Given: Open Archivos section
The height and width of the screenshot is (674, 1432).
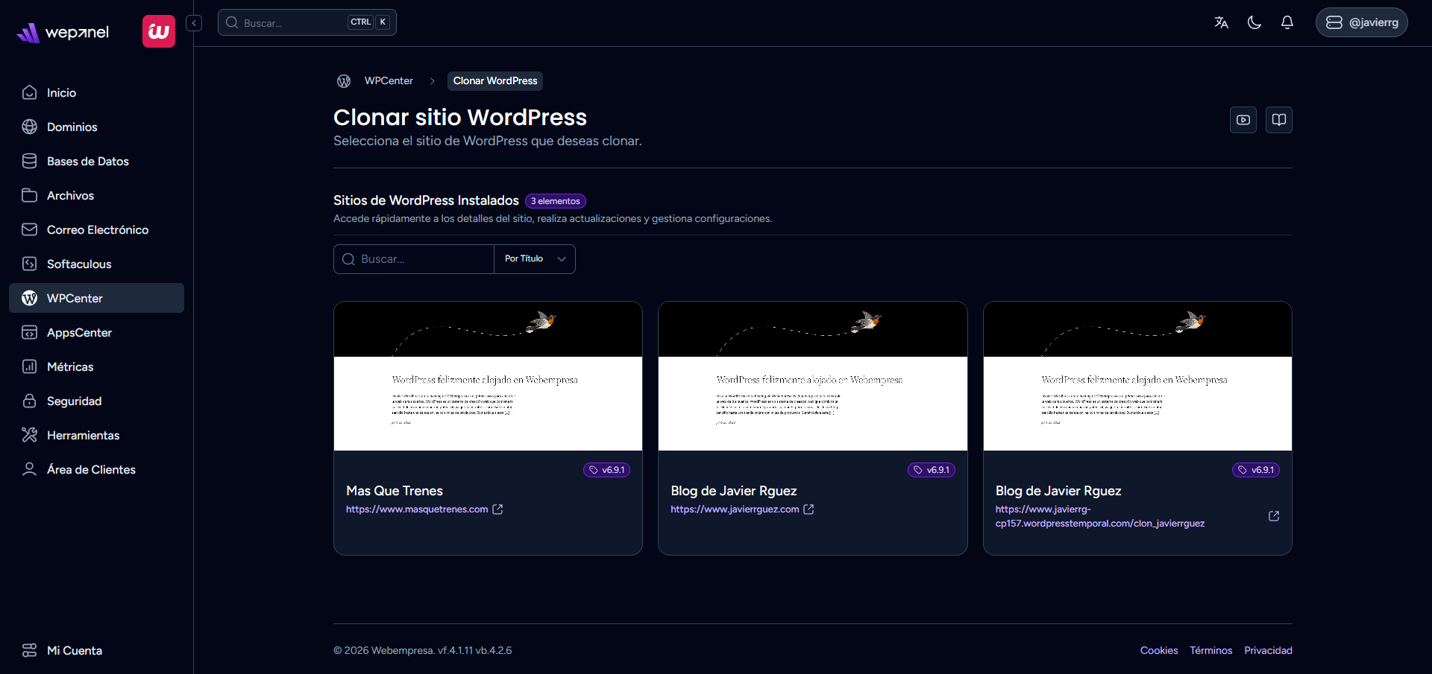Looking at the screenshot, I should point(96,195).
